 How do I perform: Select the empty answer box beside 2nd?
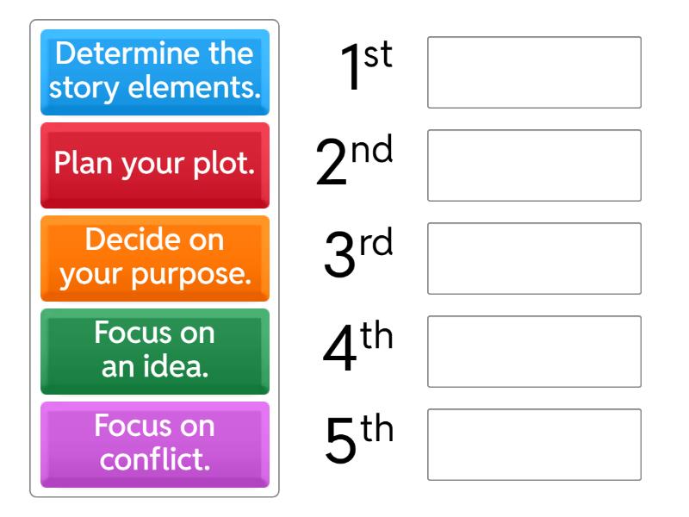click(x=534, y=165)
